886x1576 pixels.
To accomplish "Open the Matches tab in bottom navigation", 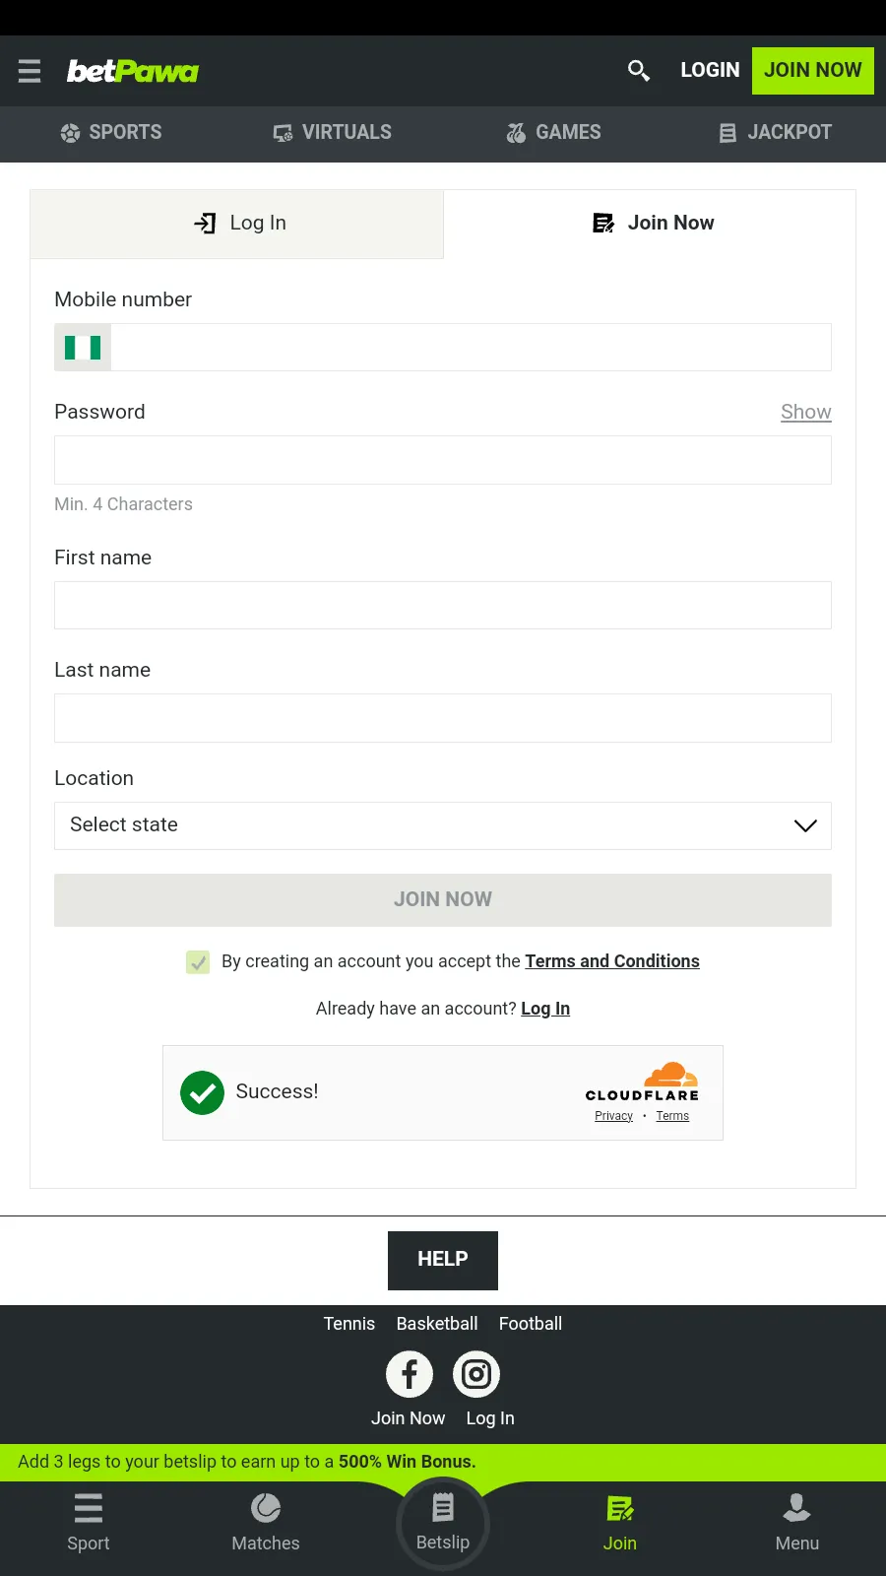I will 265,1522.
